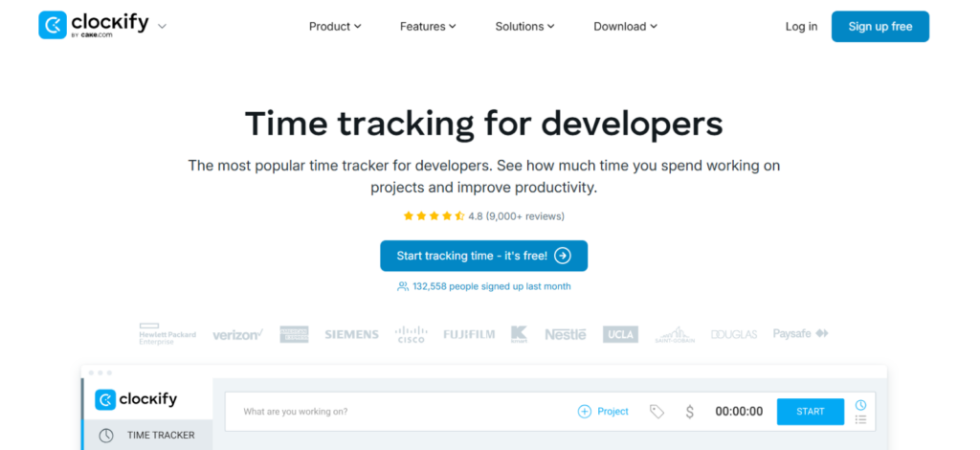Image resolution: width=980 pixels, height=450 pixels.
Task: Expand the chevron next to Clockify logo
Action: 162,26
